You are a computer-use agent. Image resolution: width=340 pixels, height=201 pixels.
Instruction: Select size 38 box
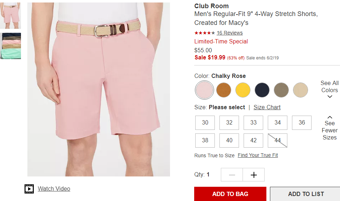pyautogui.click(x=205, y=141)
